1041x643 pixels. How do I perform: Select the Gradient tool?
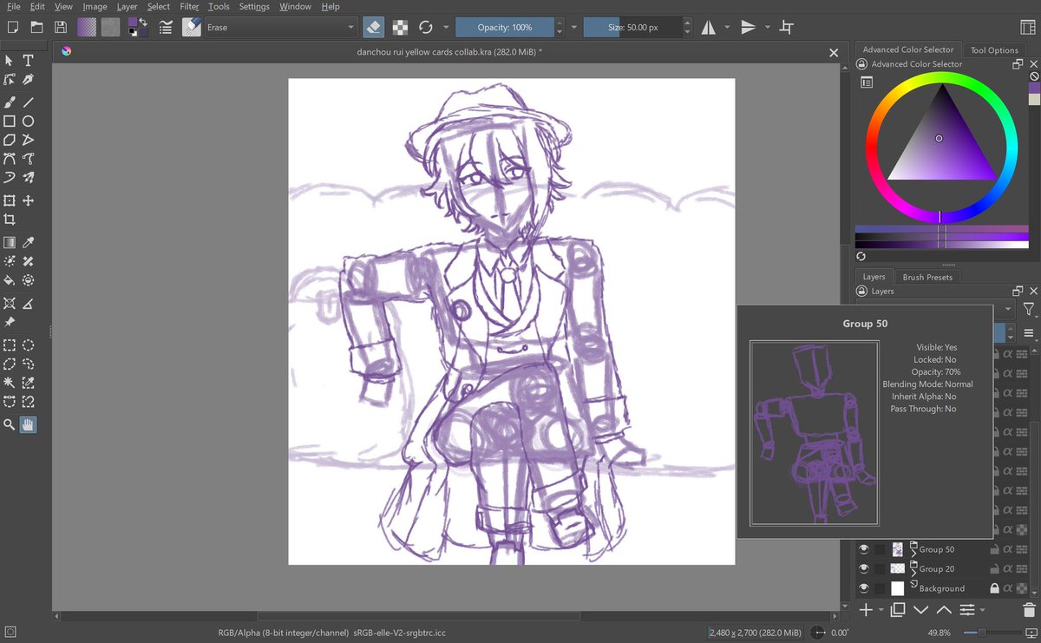click(x=10, y=243)
